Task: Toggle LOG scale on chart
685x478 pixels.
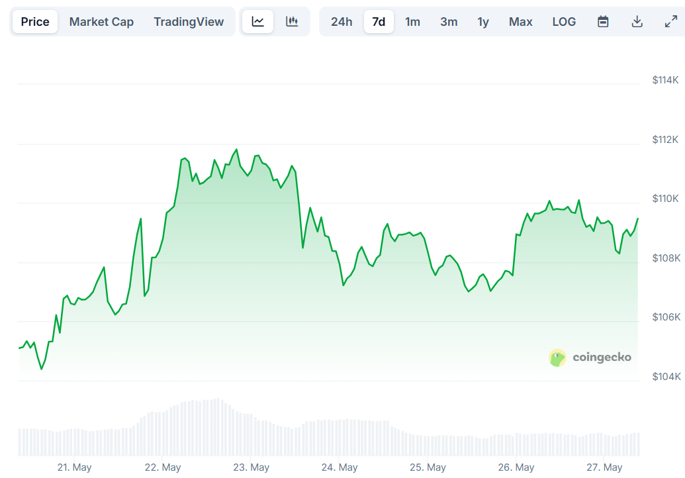Action: point(564,21)
